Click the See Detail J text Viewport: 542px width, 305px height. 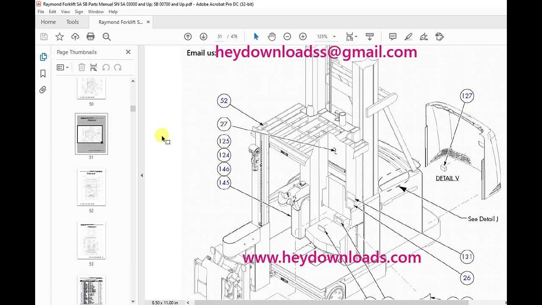[483, 219]
